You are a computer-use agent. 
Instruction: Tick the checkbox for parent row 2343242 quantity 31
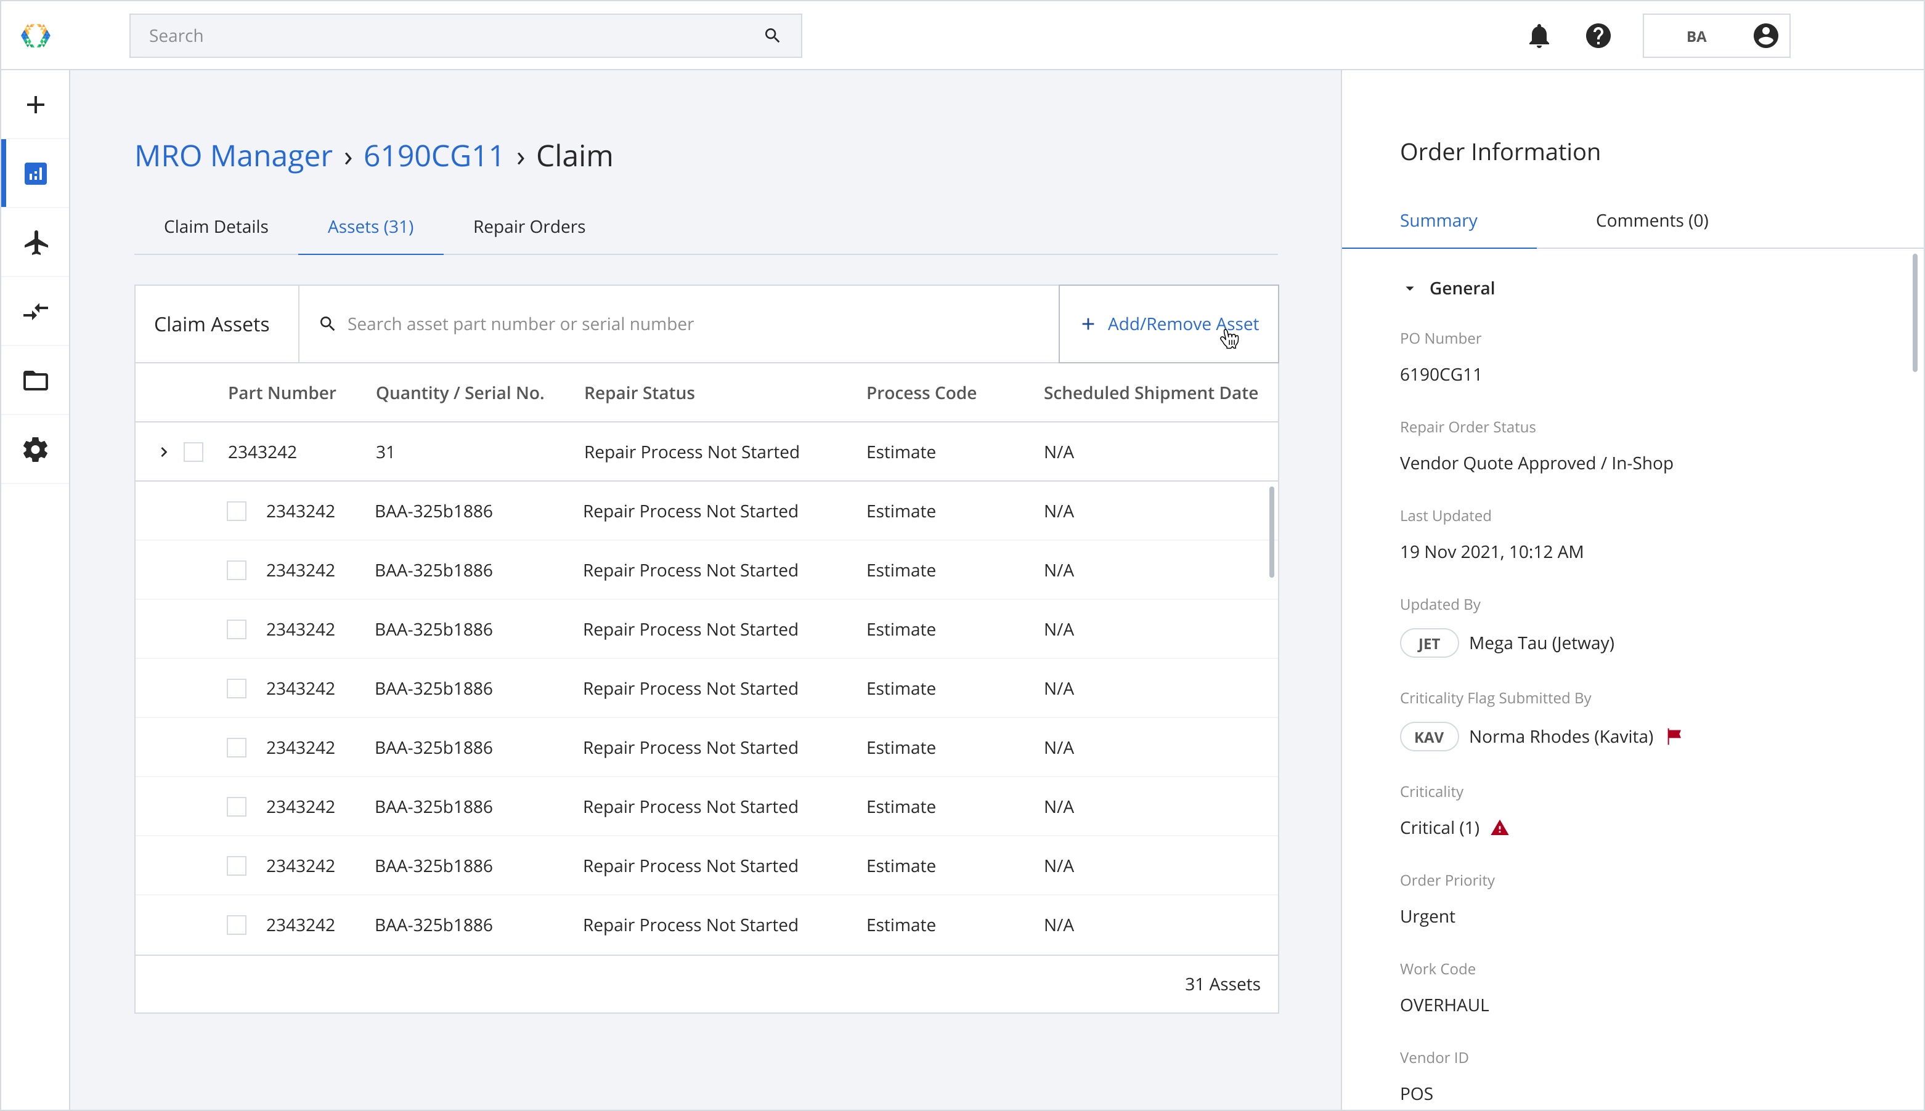(193, 451)
